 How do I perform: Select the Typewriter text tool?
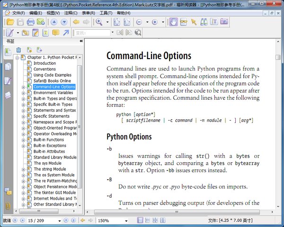(45, 33)
